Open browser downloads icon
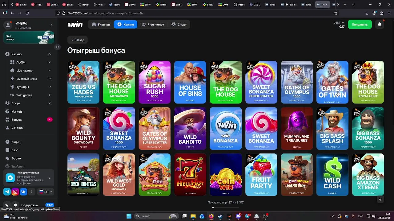This screenshot has height=221, width=394. coord(367,13)
